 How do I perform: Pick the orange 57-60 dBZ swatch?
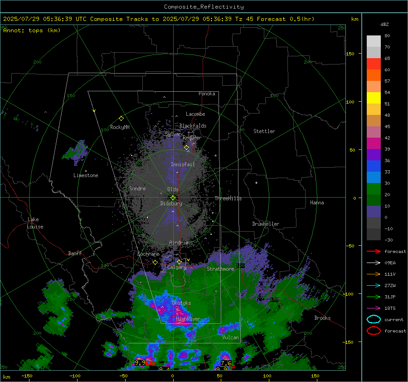374,75
